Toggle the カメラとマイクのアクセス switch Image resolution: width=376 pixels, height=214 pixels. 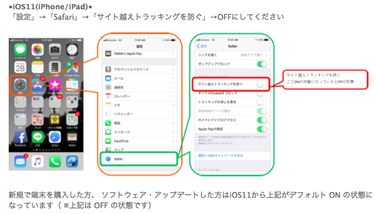click(x=262, y=120)
